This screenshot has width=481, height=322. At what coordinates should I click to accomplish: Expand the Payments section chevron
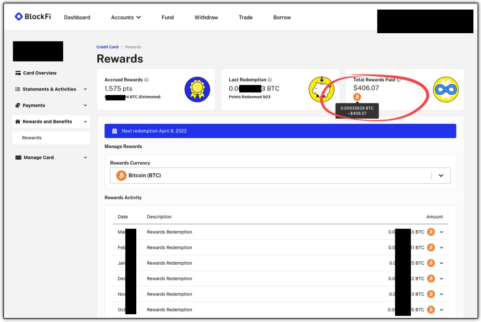click(x=85, y=105)
